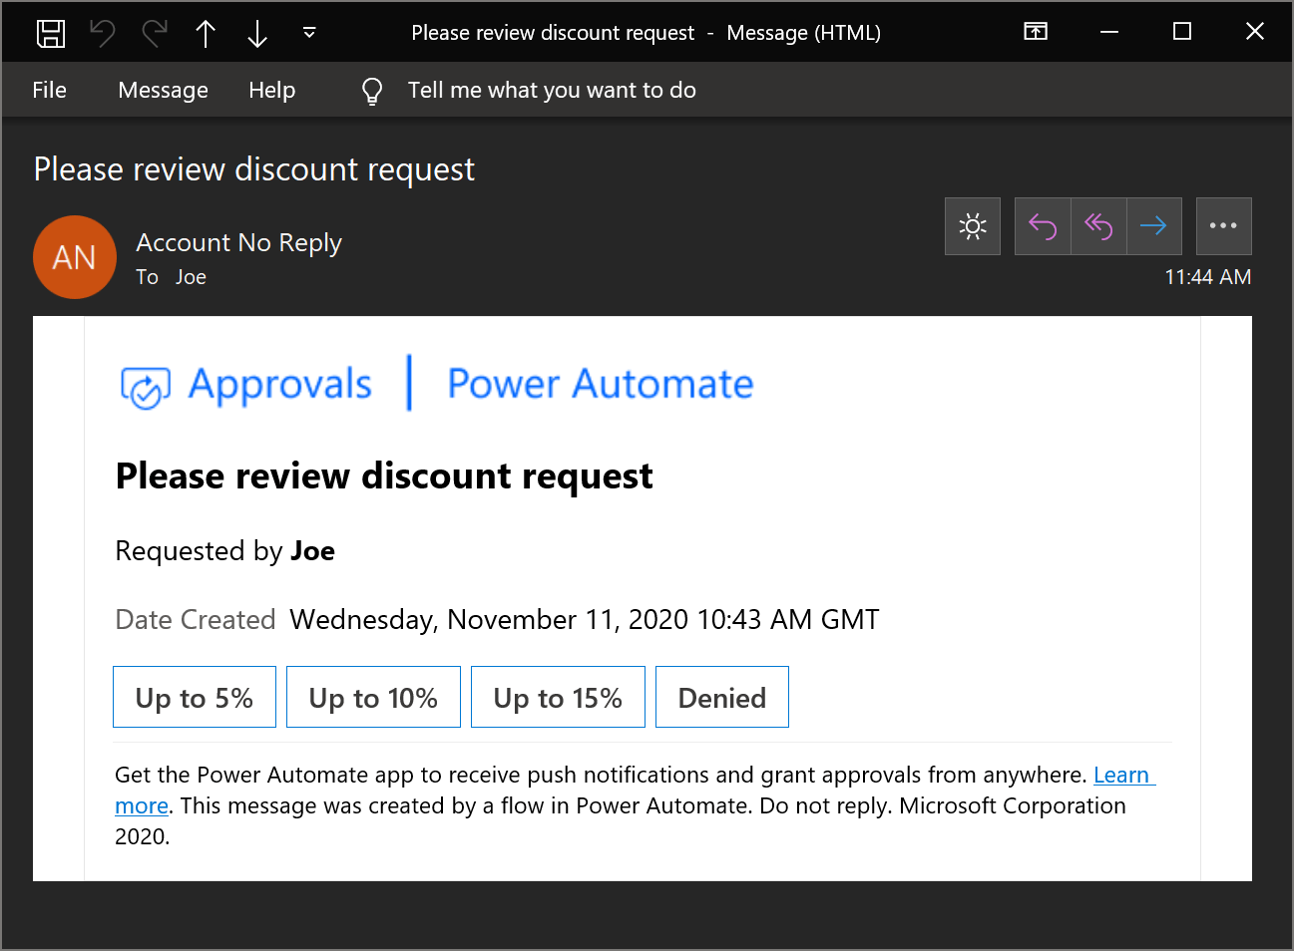Image resolution: width=1294 pixels, height=951 pixels.
Task: Open the Tell me what you want field
Action: (552, 90)
